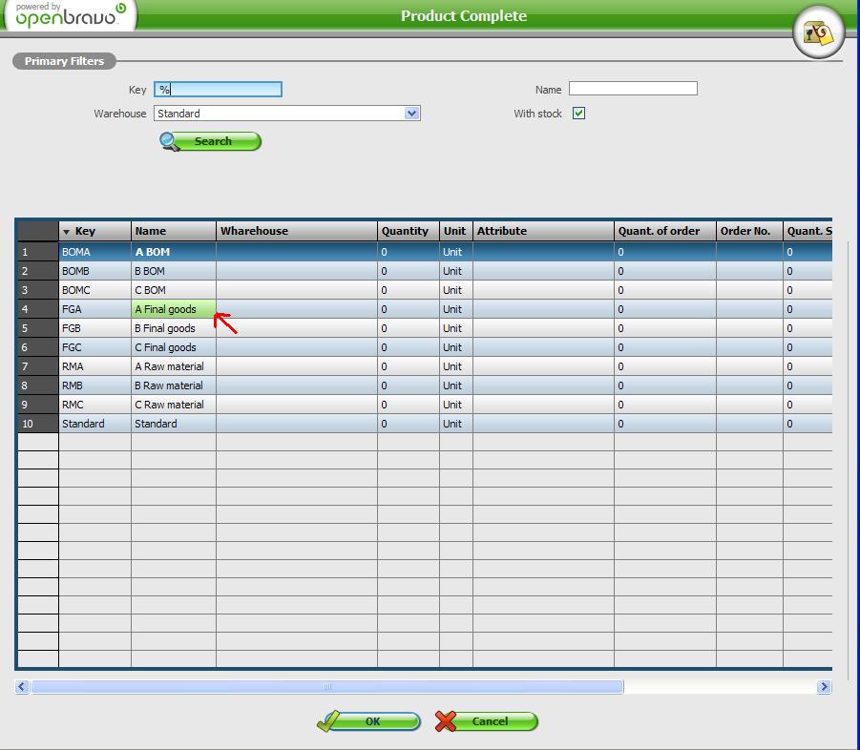Click the magnifier icon on the Search button
Image resolution: width=860 pixels, height=750 pixels.
tap(170, 141)
